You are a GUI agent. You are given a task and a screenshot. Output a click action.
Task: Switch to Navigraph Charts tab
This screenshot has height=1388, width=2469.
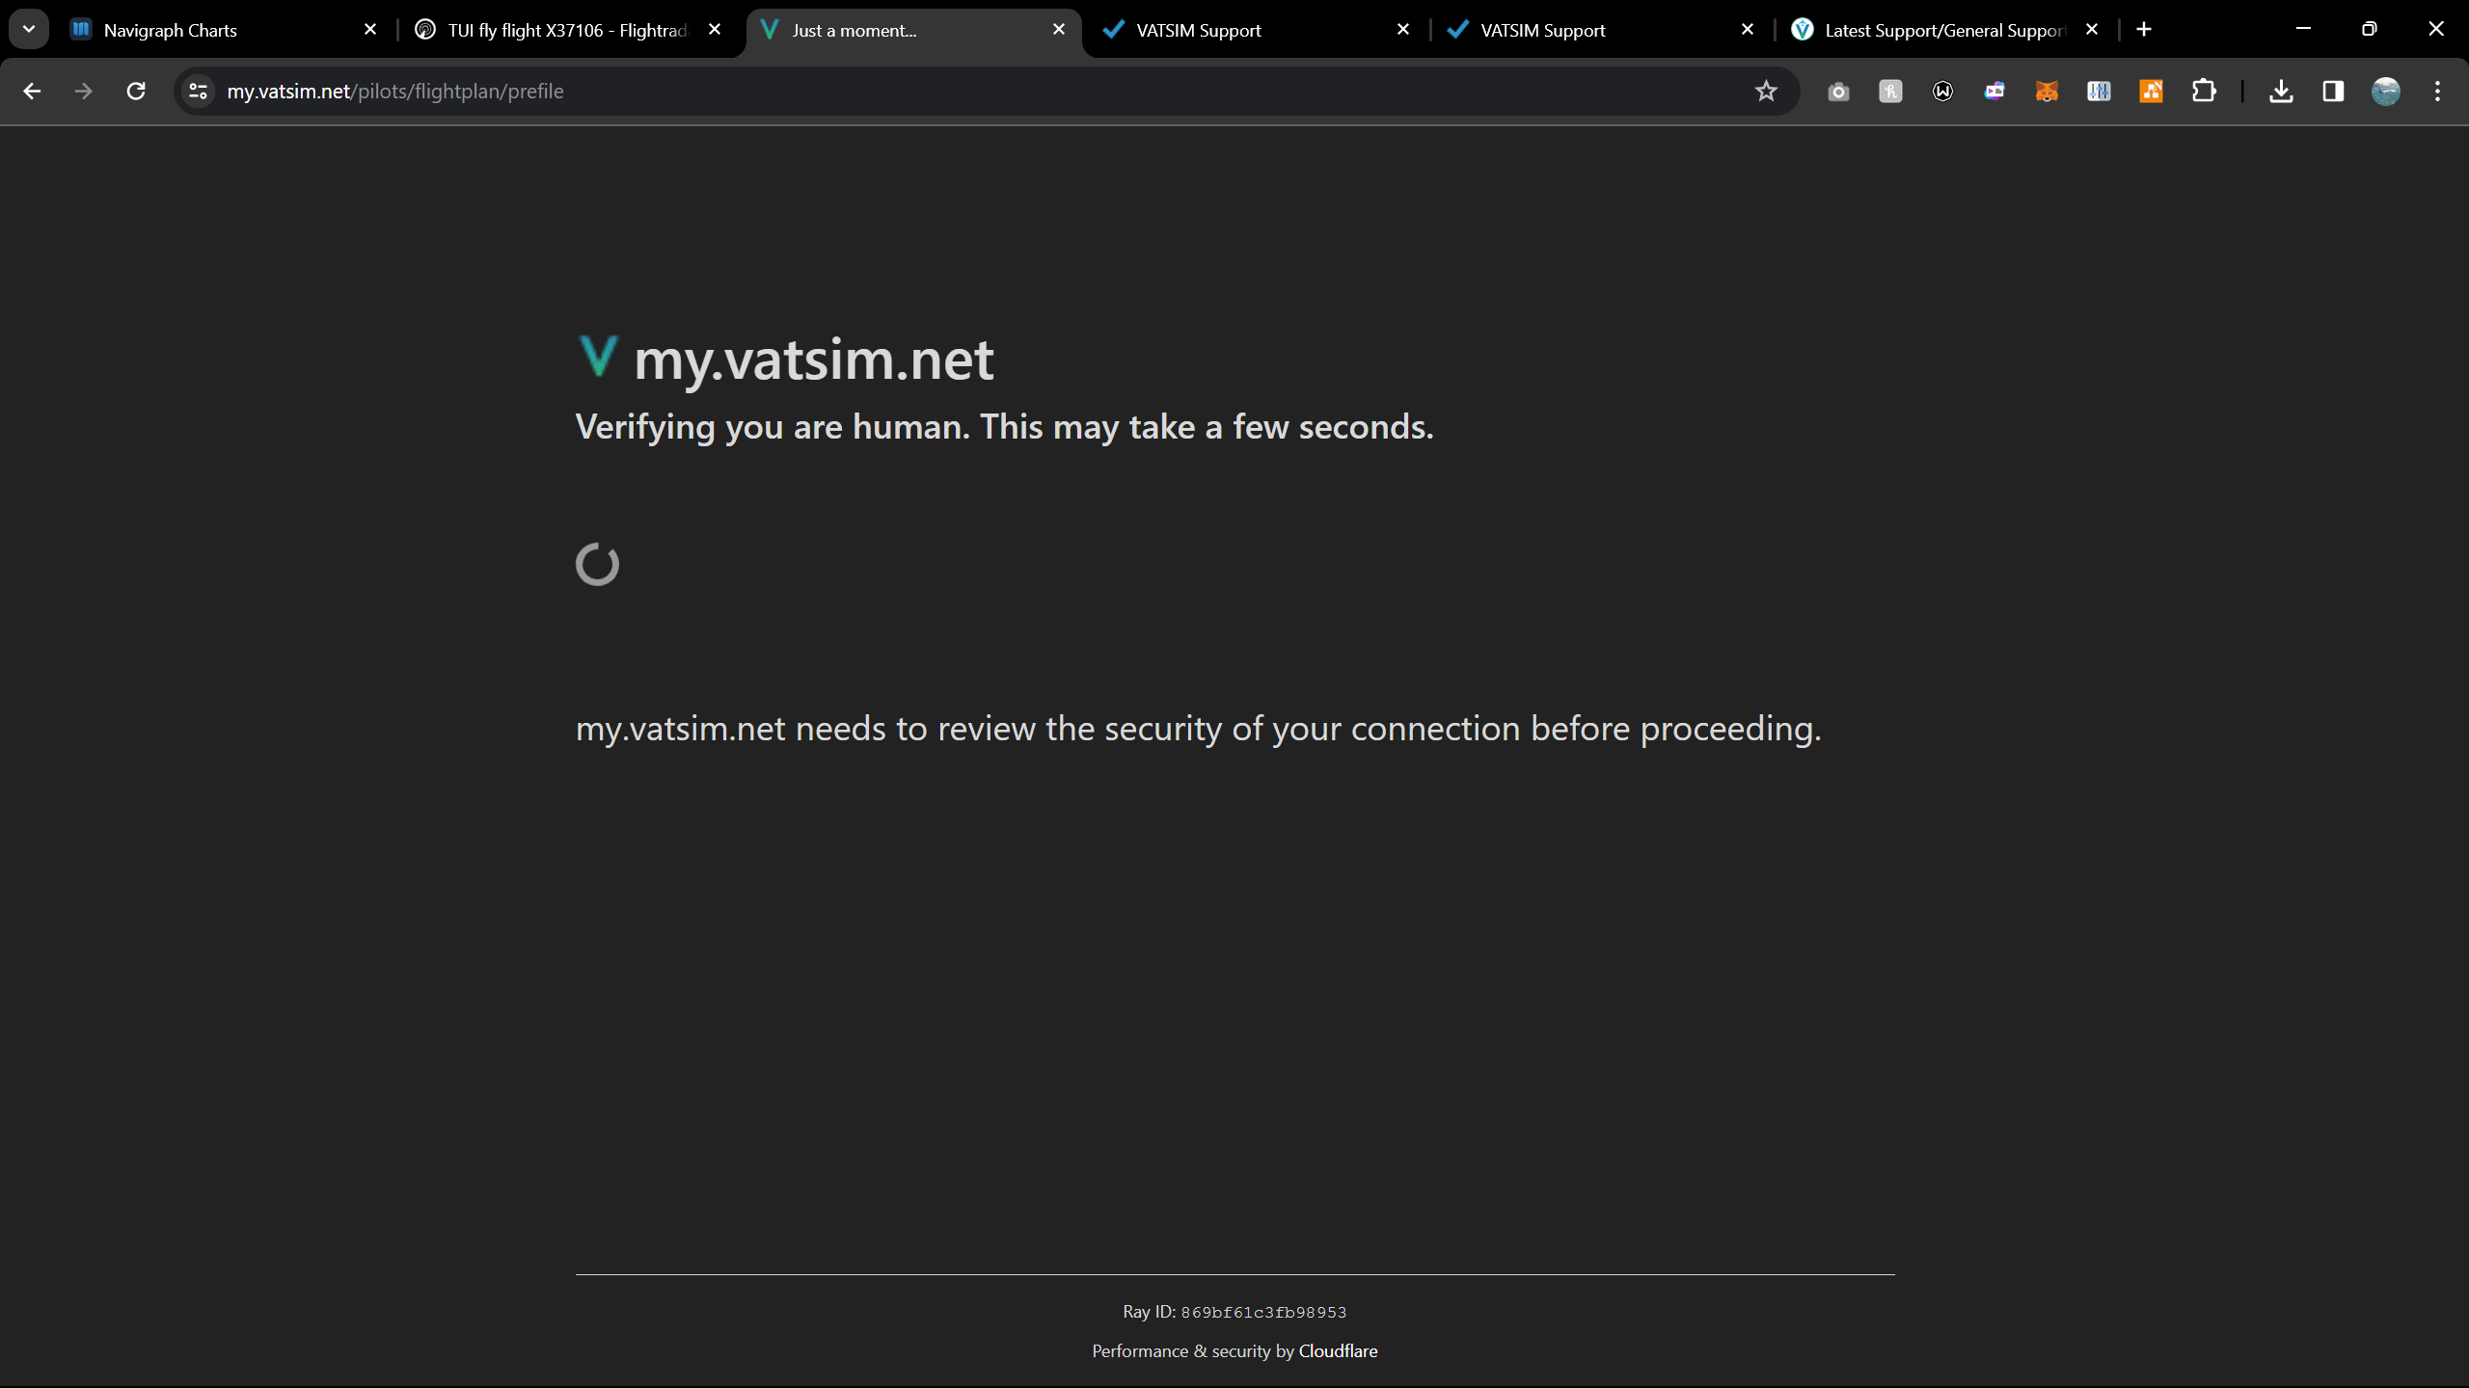pos(171,30)
